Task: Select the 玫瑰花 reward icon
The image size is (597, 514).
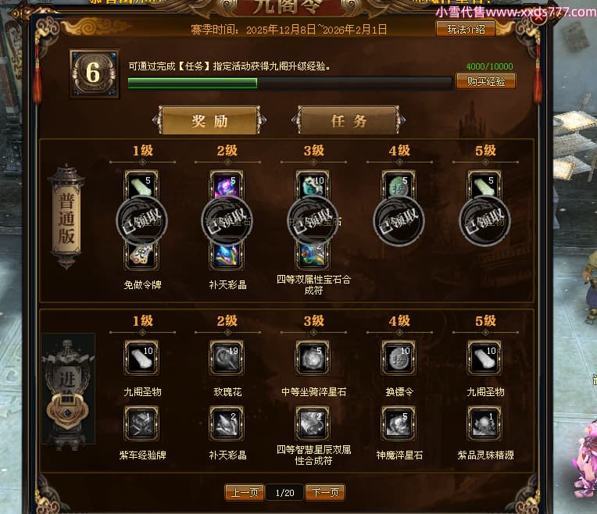Action: click(227, 358)
